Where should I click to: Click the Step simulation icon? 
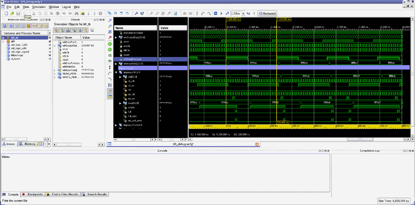[x=248, y=13]
